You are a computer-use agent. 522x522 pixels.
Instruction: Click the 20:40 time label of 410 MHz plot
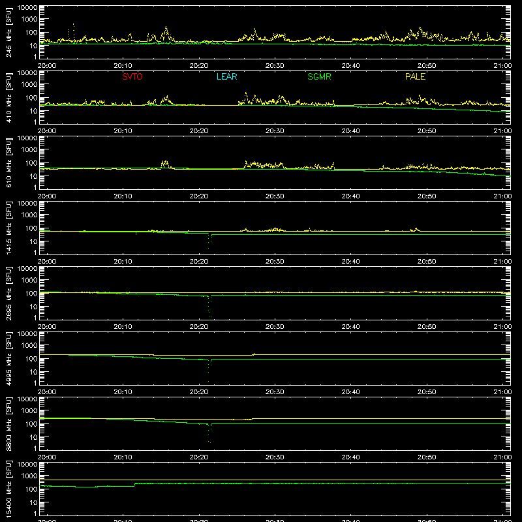(x=350, y=131)
